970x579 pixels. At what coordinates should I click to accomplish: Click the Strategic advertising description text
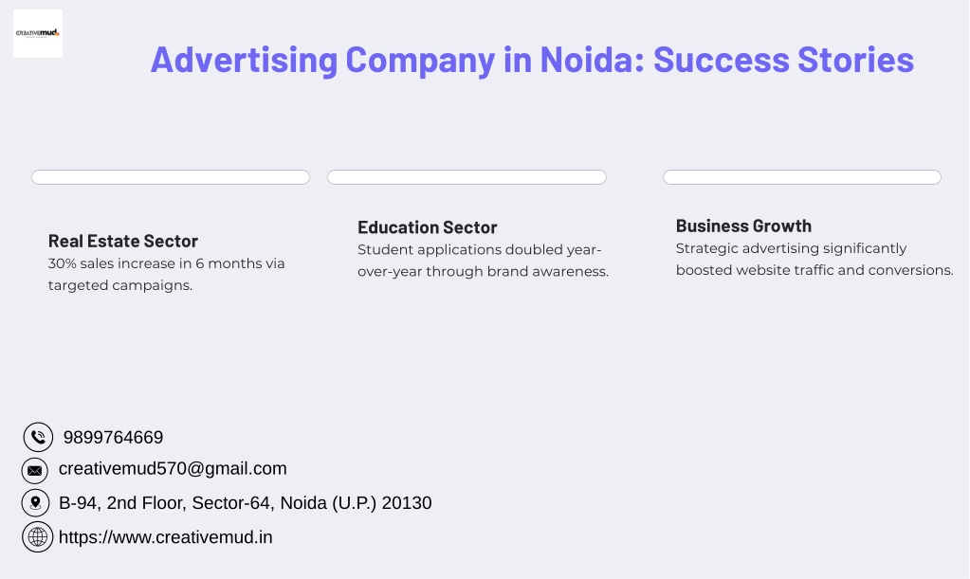(x=814, y=260)
